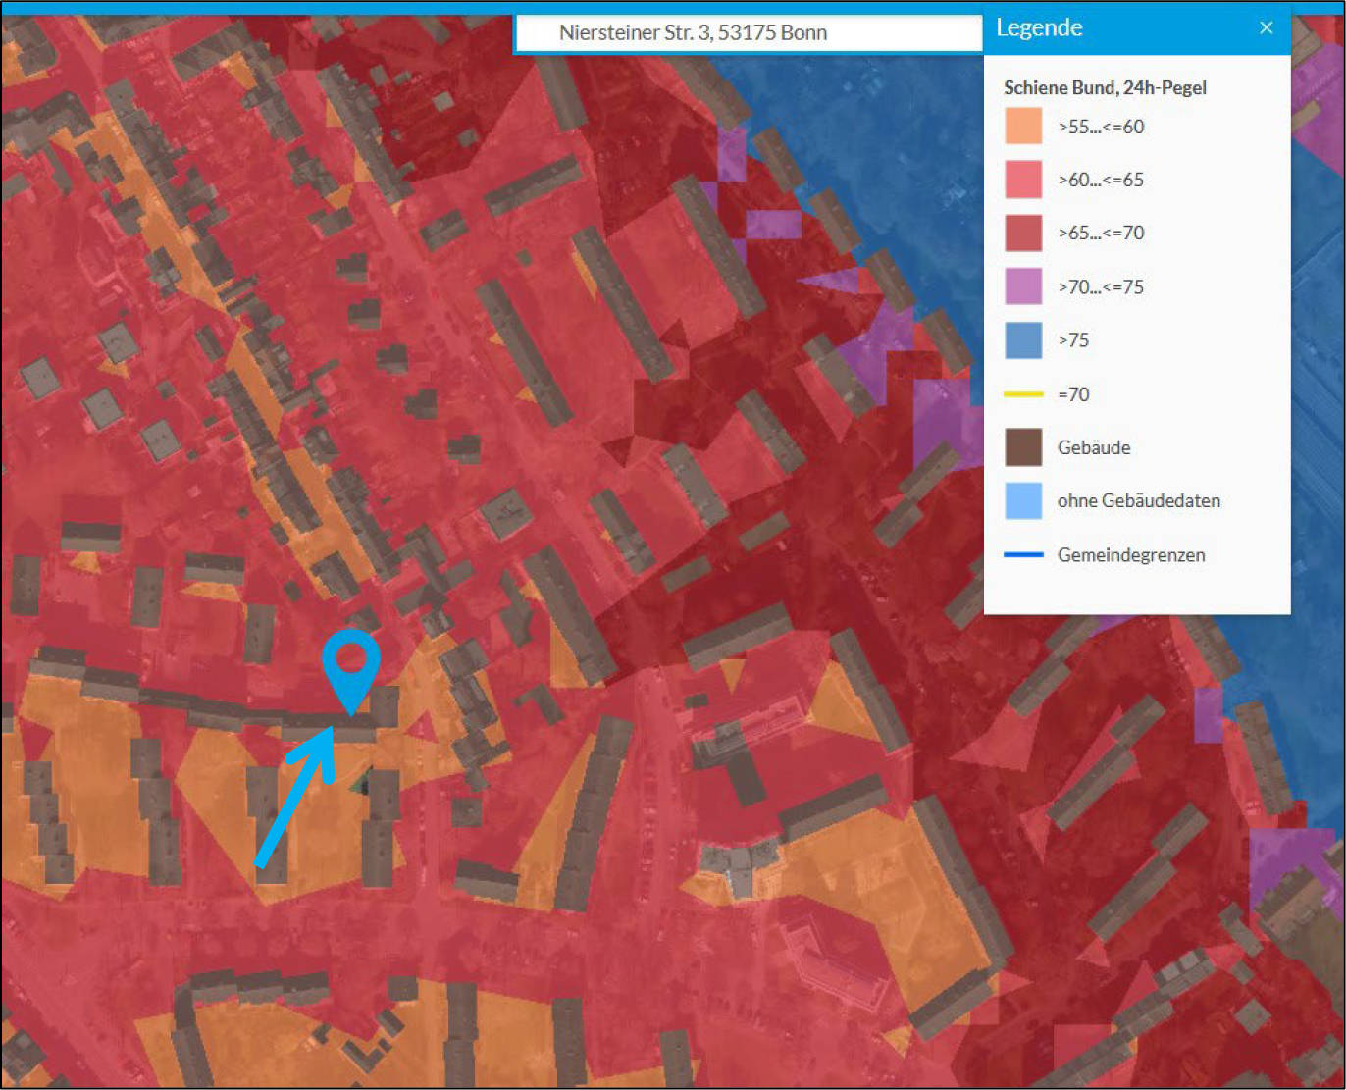Click the Gemeindegrenzen legend label

[x=1130, y=555]
